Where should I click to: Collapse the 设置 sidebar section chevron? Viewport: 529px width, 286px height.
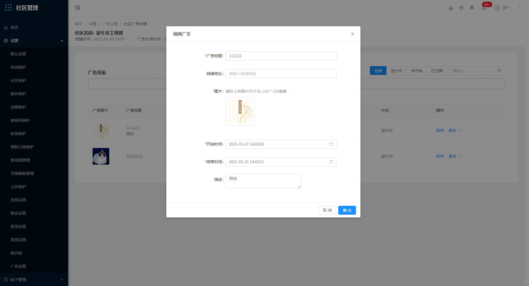(62, 41)
